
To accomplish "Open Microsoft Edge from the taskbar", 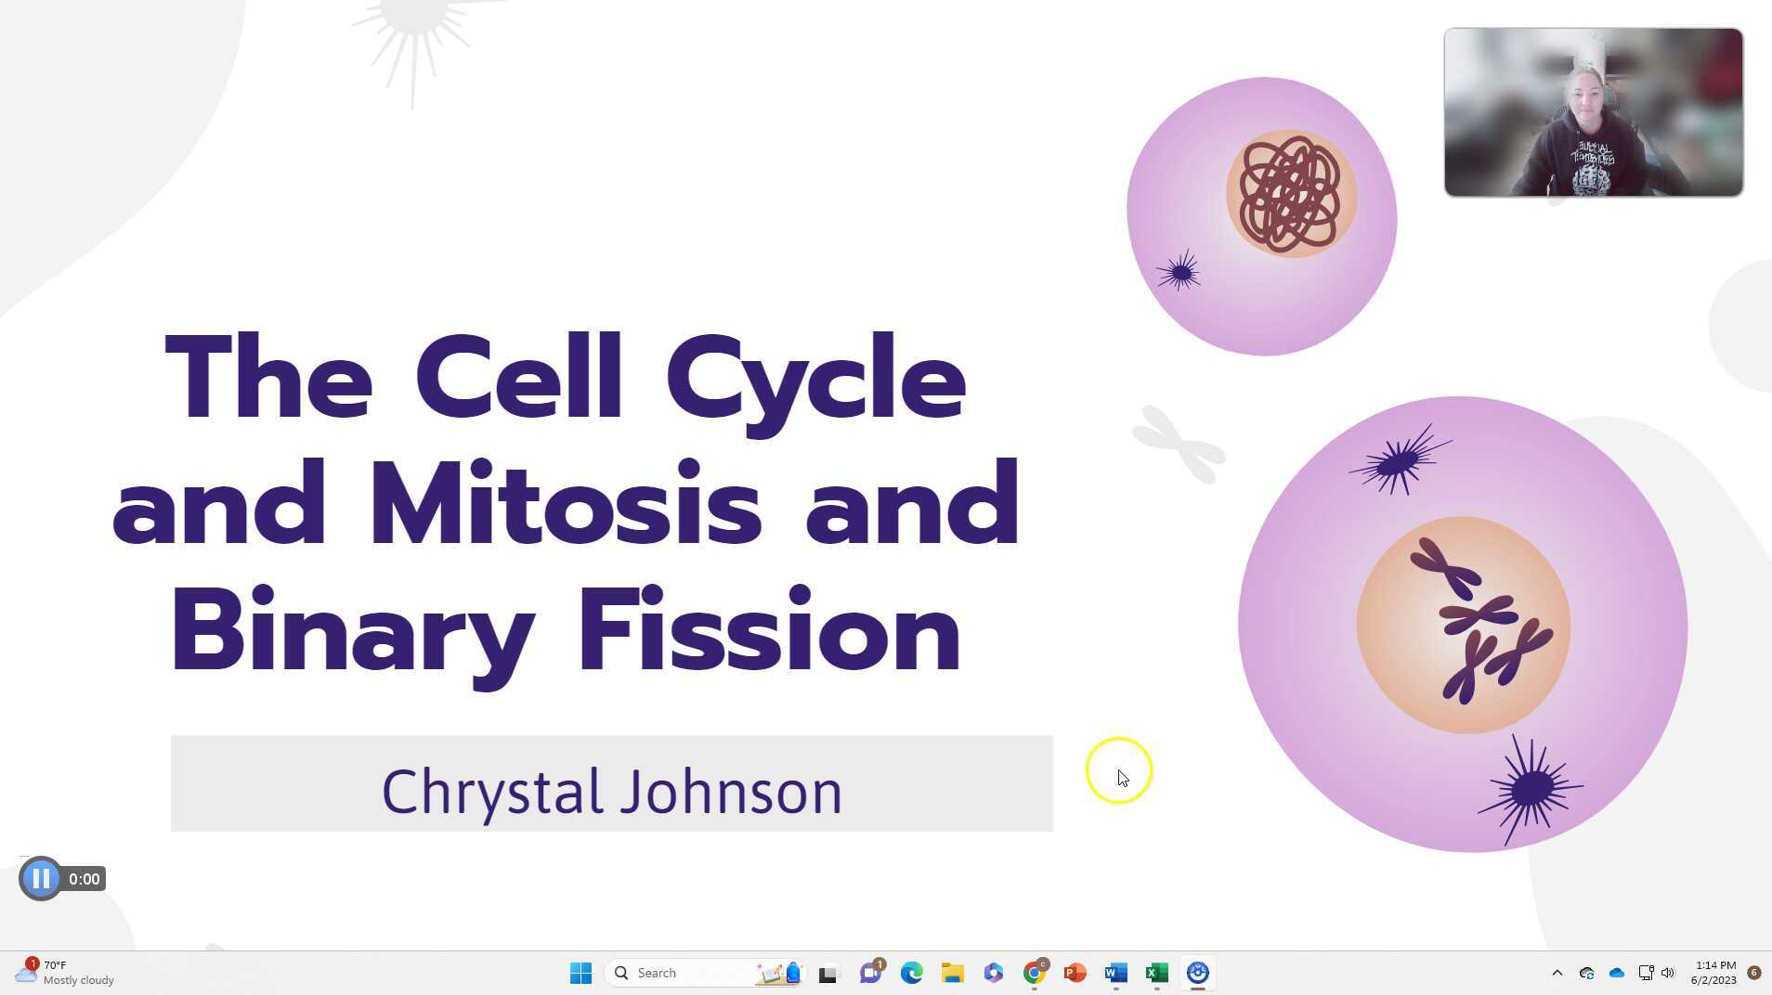I will pos(910,973).
